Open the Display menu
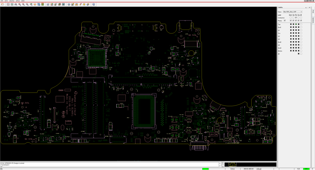This screenshot has height=170, width=315. [12, 1]
